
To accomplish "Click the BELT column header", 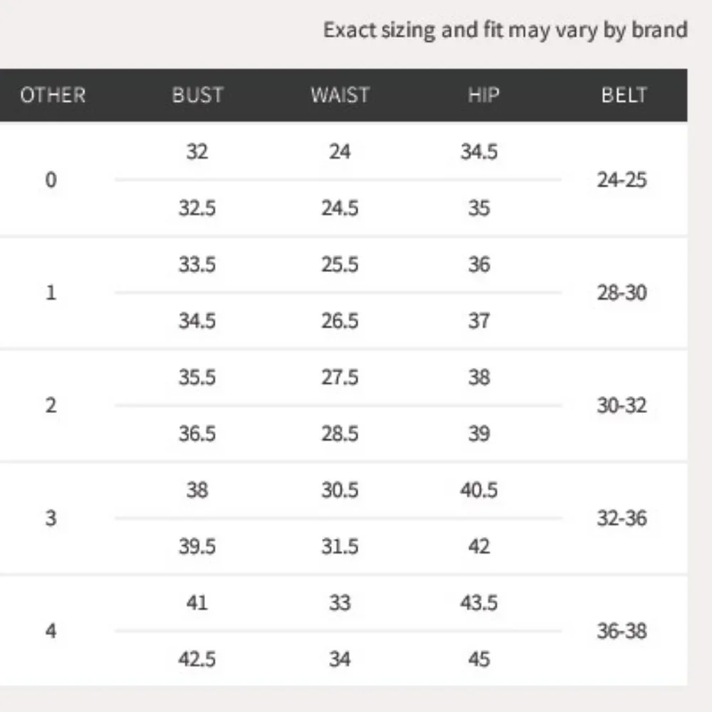I will (624, 95).
